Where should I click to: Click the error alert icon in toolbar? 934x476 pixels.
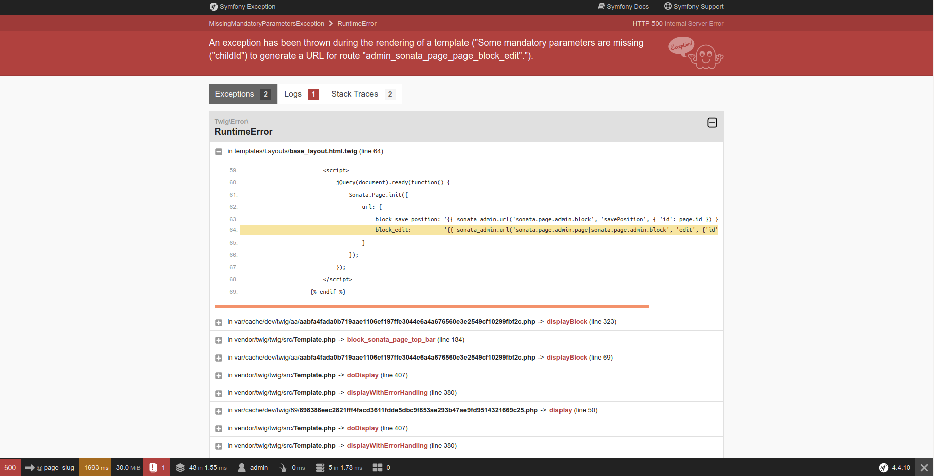point(153,467)
